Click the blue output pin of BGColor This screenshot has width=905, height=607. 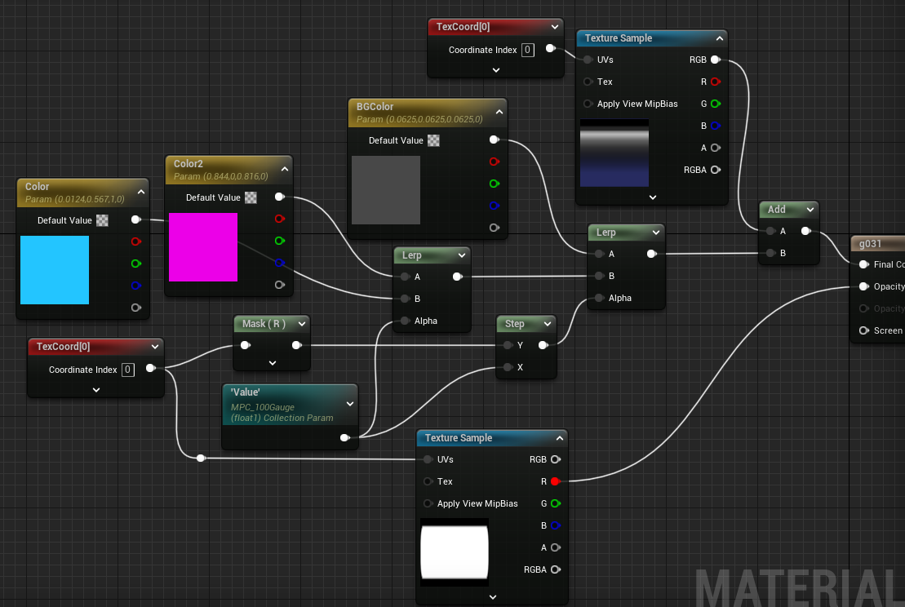[x=495, y=206]
